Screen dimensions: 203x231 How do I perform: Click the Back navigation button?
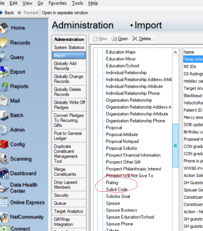pos(7,12)
